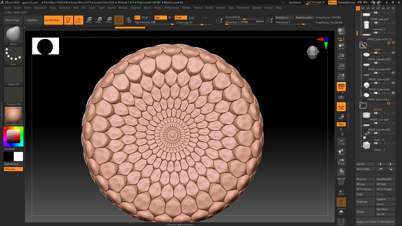Image resolution: width=402 pixels, height=226 pixels.
Task: Collapse the folder named 4
Action: (x=363, y=105)
